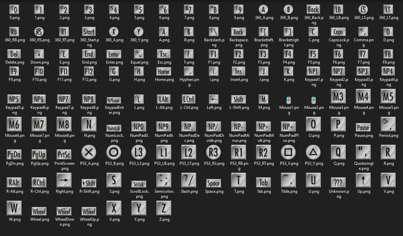This screenshot has width=403, height=236.
Task: Click the NumLock.png key icon
Action: pos(114,128)
